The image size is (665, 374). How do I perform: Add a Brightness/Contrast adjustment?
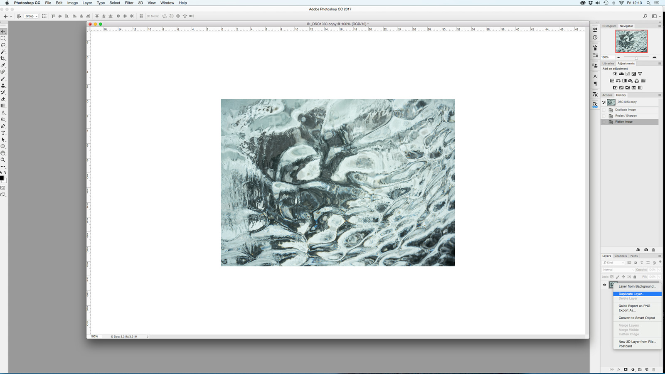coord(615,74)
